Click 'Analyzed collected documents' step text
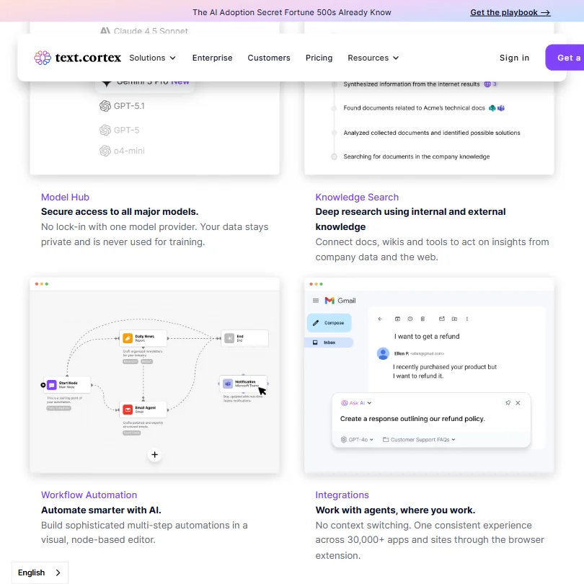This screenshot has width=584, height=584. (432, 133)
